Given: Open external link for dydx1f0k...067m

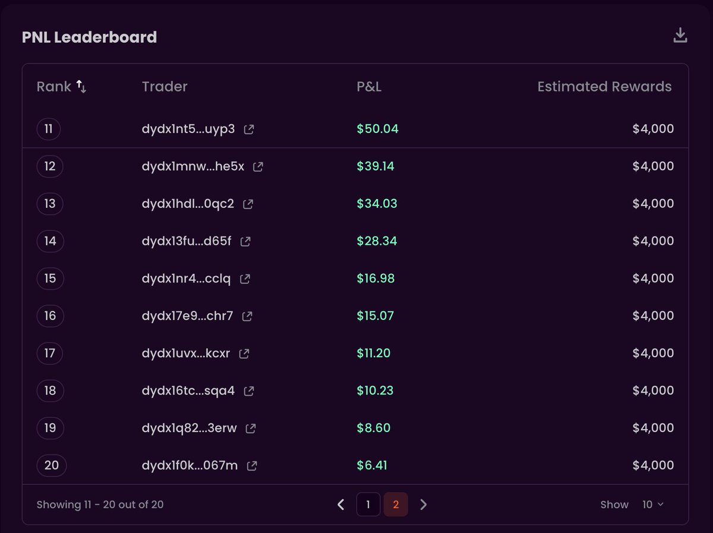Looking at the screenshot, I should coord(252,466).
